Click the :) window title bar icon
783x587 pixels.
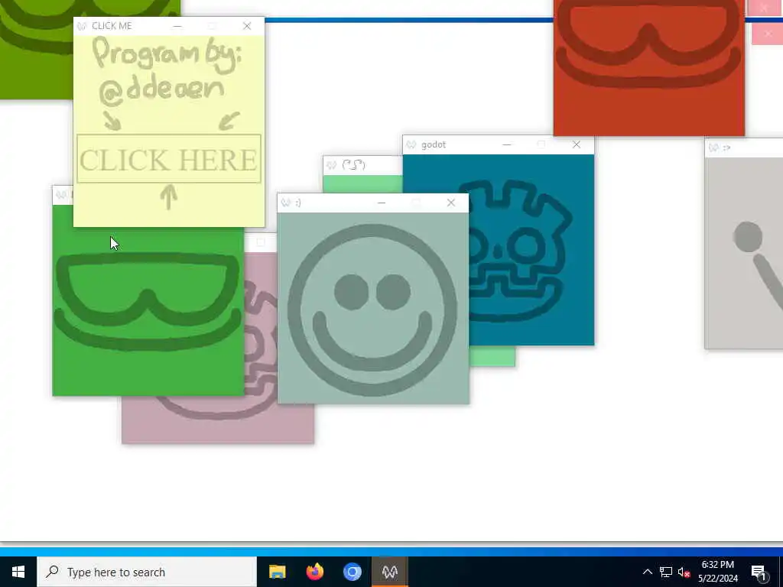(x=286, y=203)
